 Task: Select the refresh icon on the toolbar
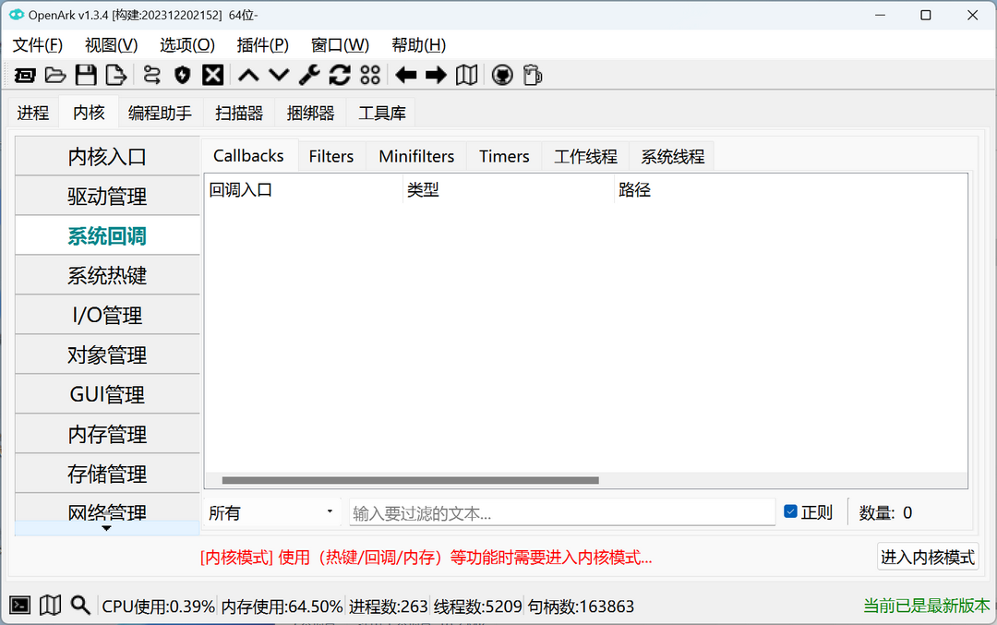[x=340, y=75]
